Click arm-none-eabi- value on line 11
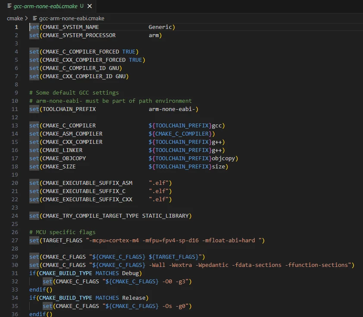 [172, 109]
